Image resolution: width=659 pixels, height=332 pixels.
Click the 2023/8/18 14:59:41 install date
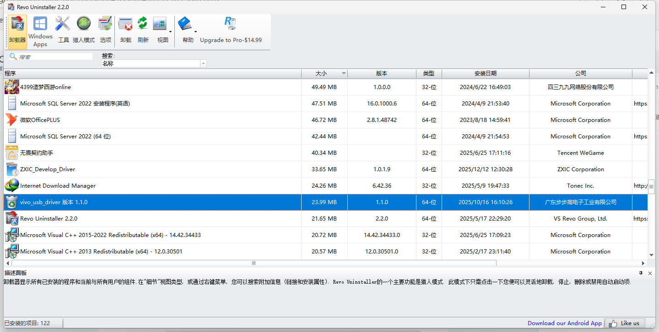point(485,120)
